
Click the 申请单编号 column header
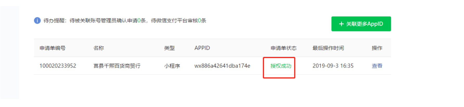coord(53,48)
